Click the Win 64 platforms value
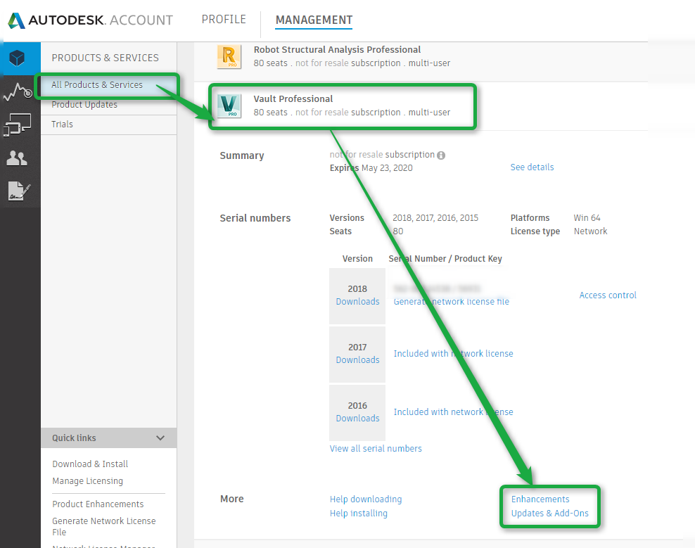This screenshot has height=548, width=695. 587,217
